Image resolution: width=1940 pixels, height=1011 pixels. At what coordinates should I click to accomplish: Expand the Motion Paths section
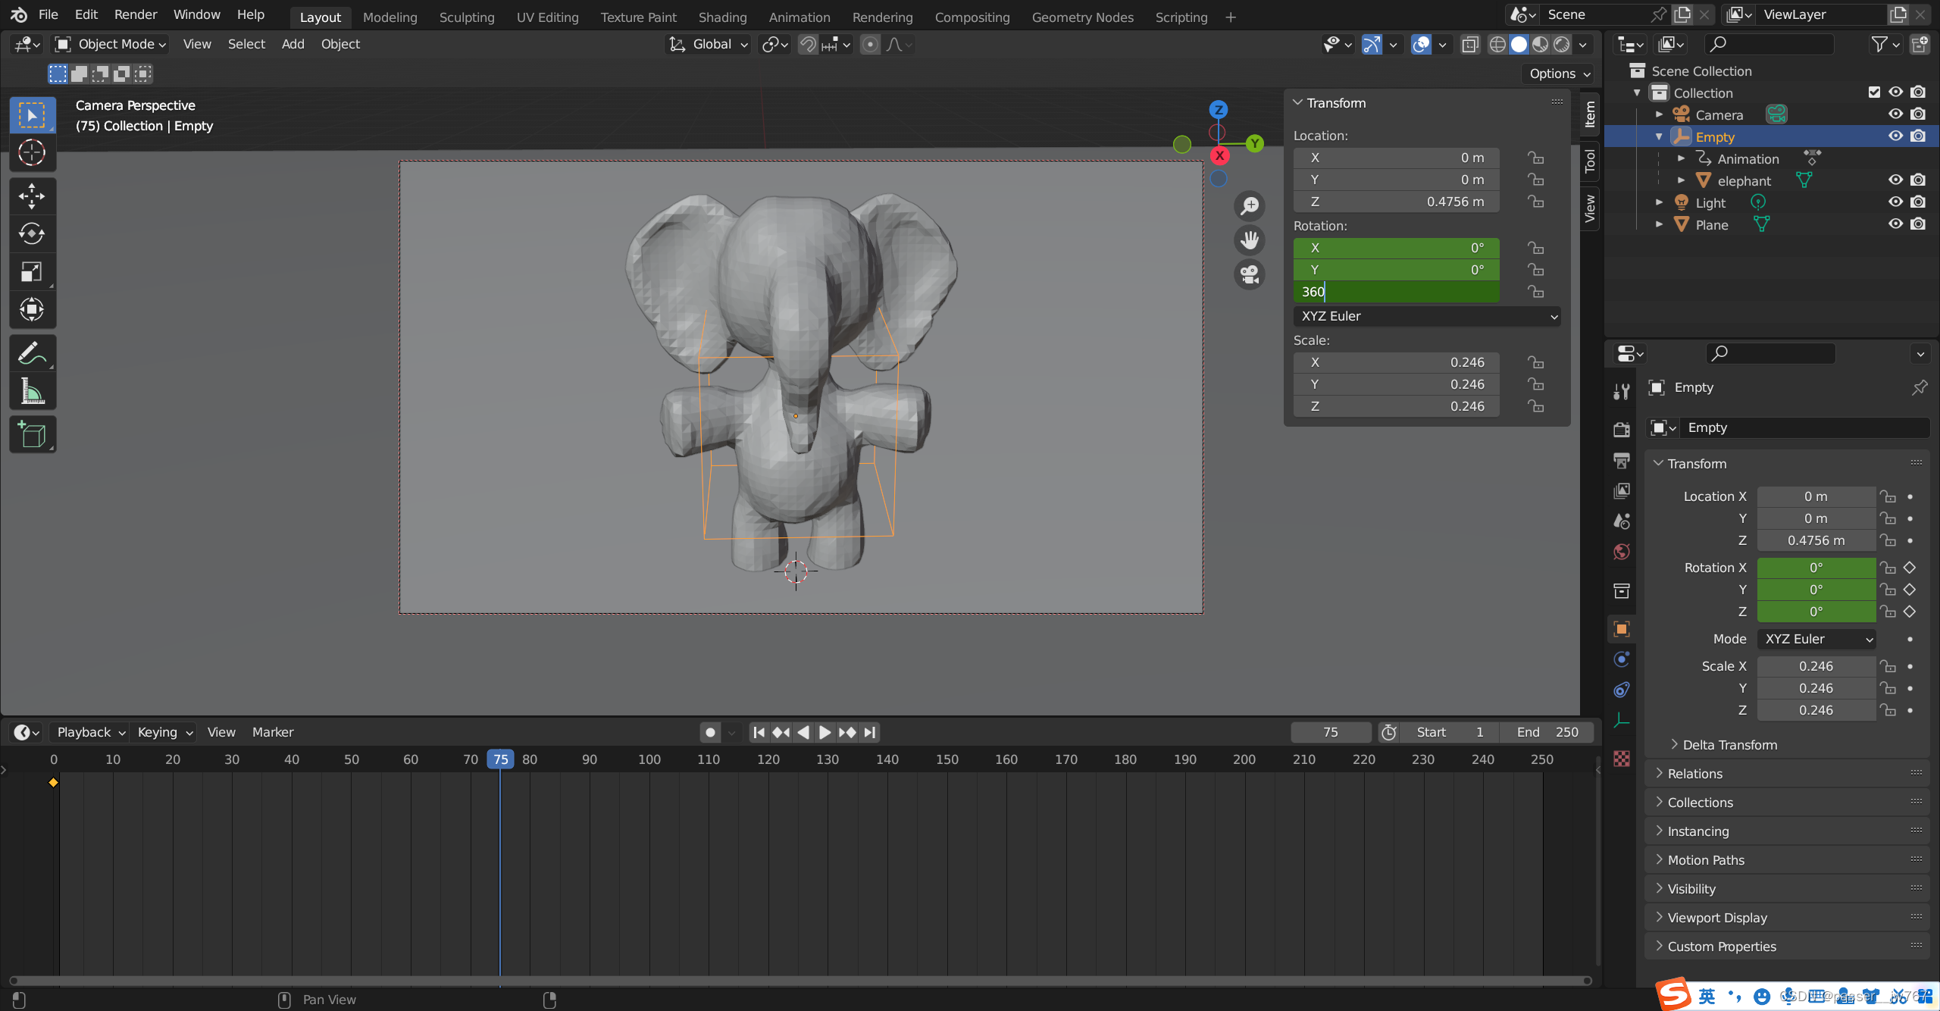tap(1704, 859)
